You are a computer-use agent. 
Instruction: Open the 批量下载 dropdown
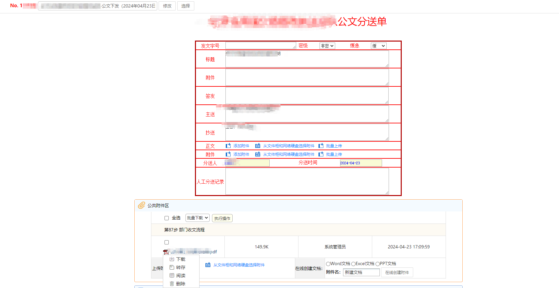(197, 218)
